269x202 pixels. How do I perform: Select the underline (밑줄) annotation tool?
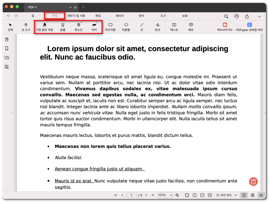tap(63, 27)
